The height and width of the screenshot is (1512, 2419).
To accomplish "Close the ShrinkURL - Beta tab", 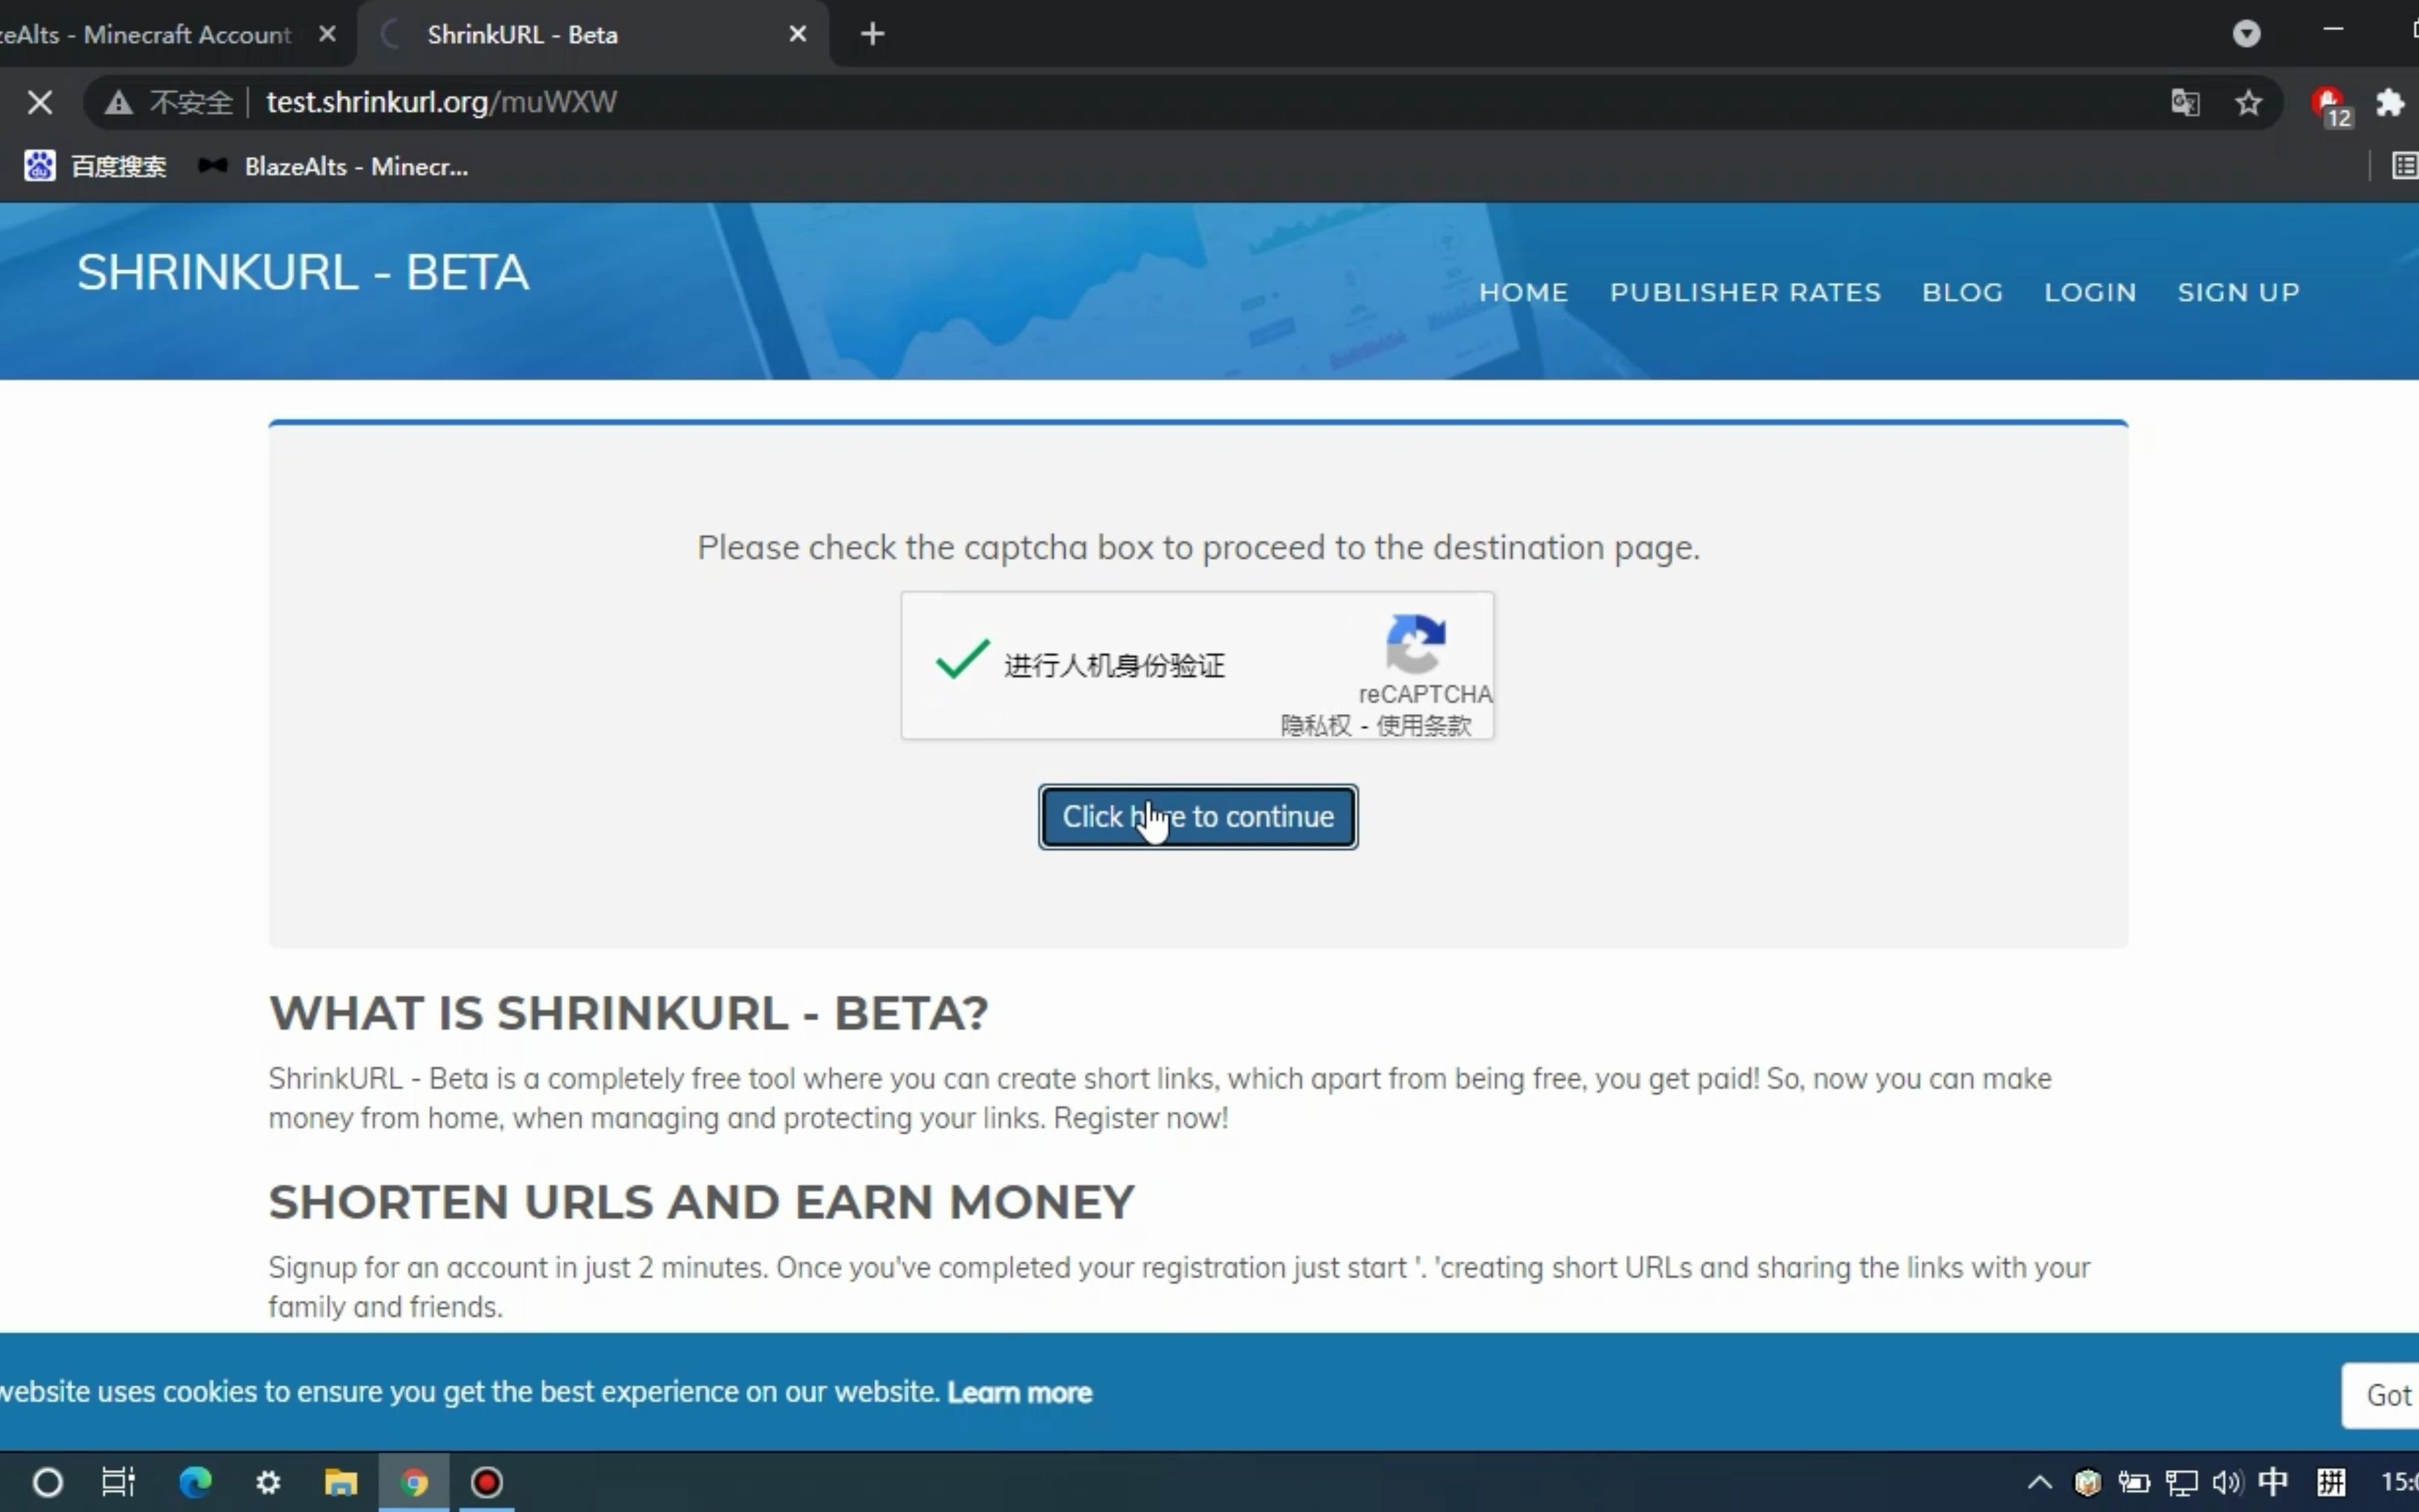I will (798, 34).
